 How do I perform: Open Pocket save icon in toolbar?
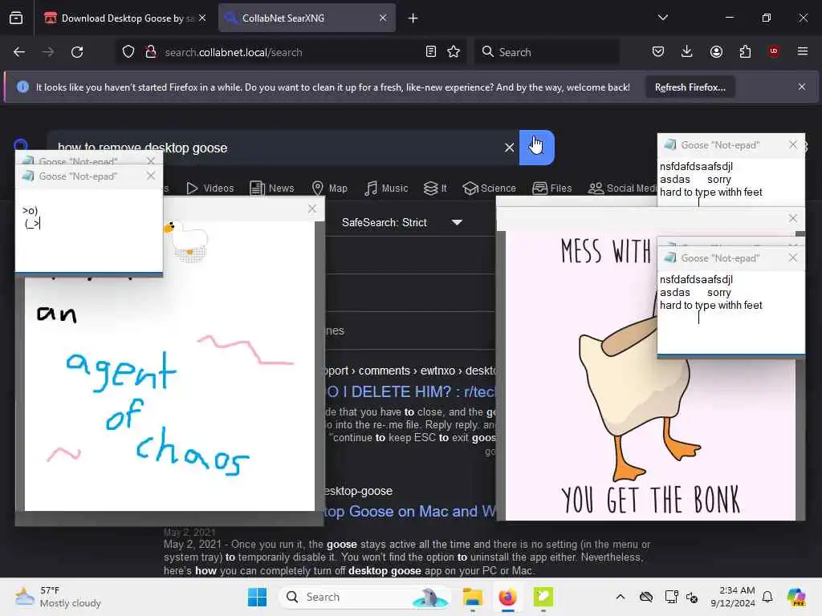[658, 51]
